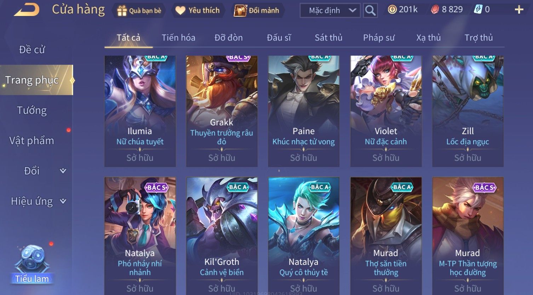Switch to the Tiến hóa tab
This screenshot has width=533, height=295.
178,38
